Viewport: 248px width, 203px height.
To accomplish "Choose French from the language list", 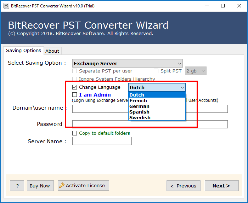I will click(x=138, y=100).
